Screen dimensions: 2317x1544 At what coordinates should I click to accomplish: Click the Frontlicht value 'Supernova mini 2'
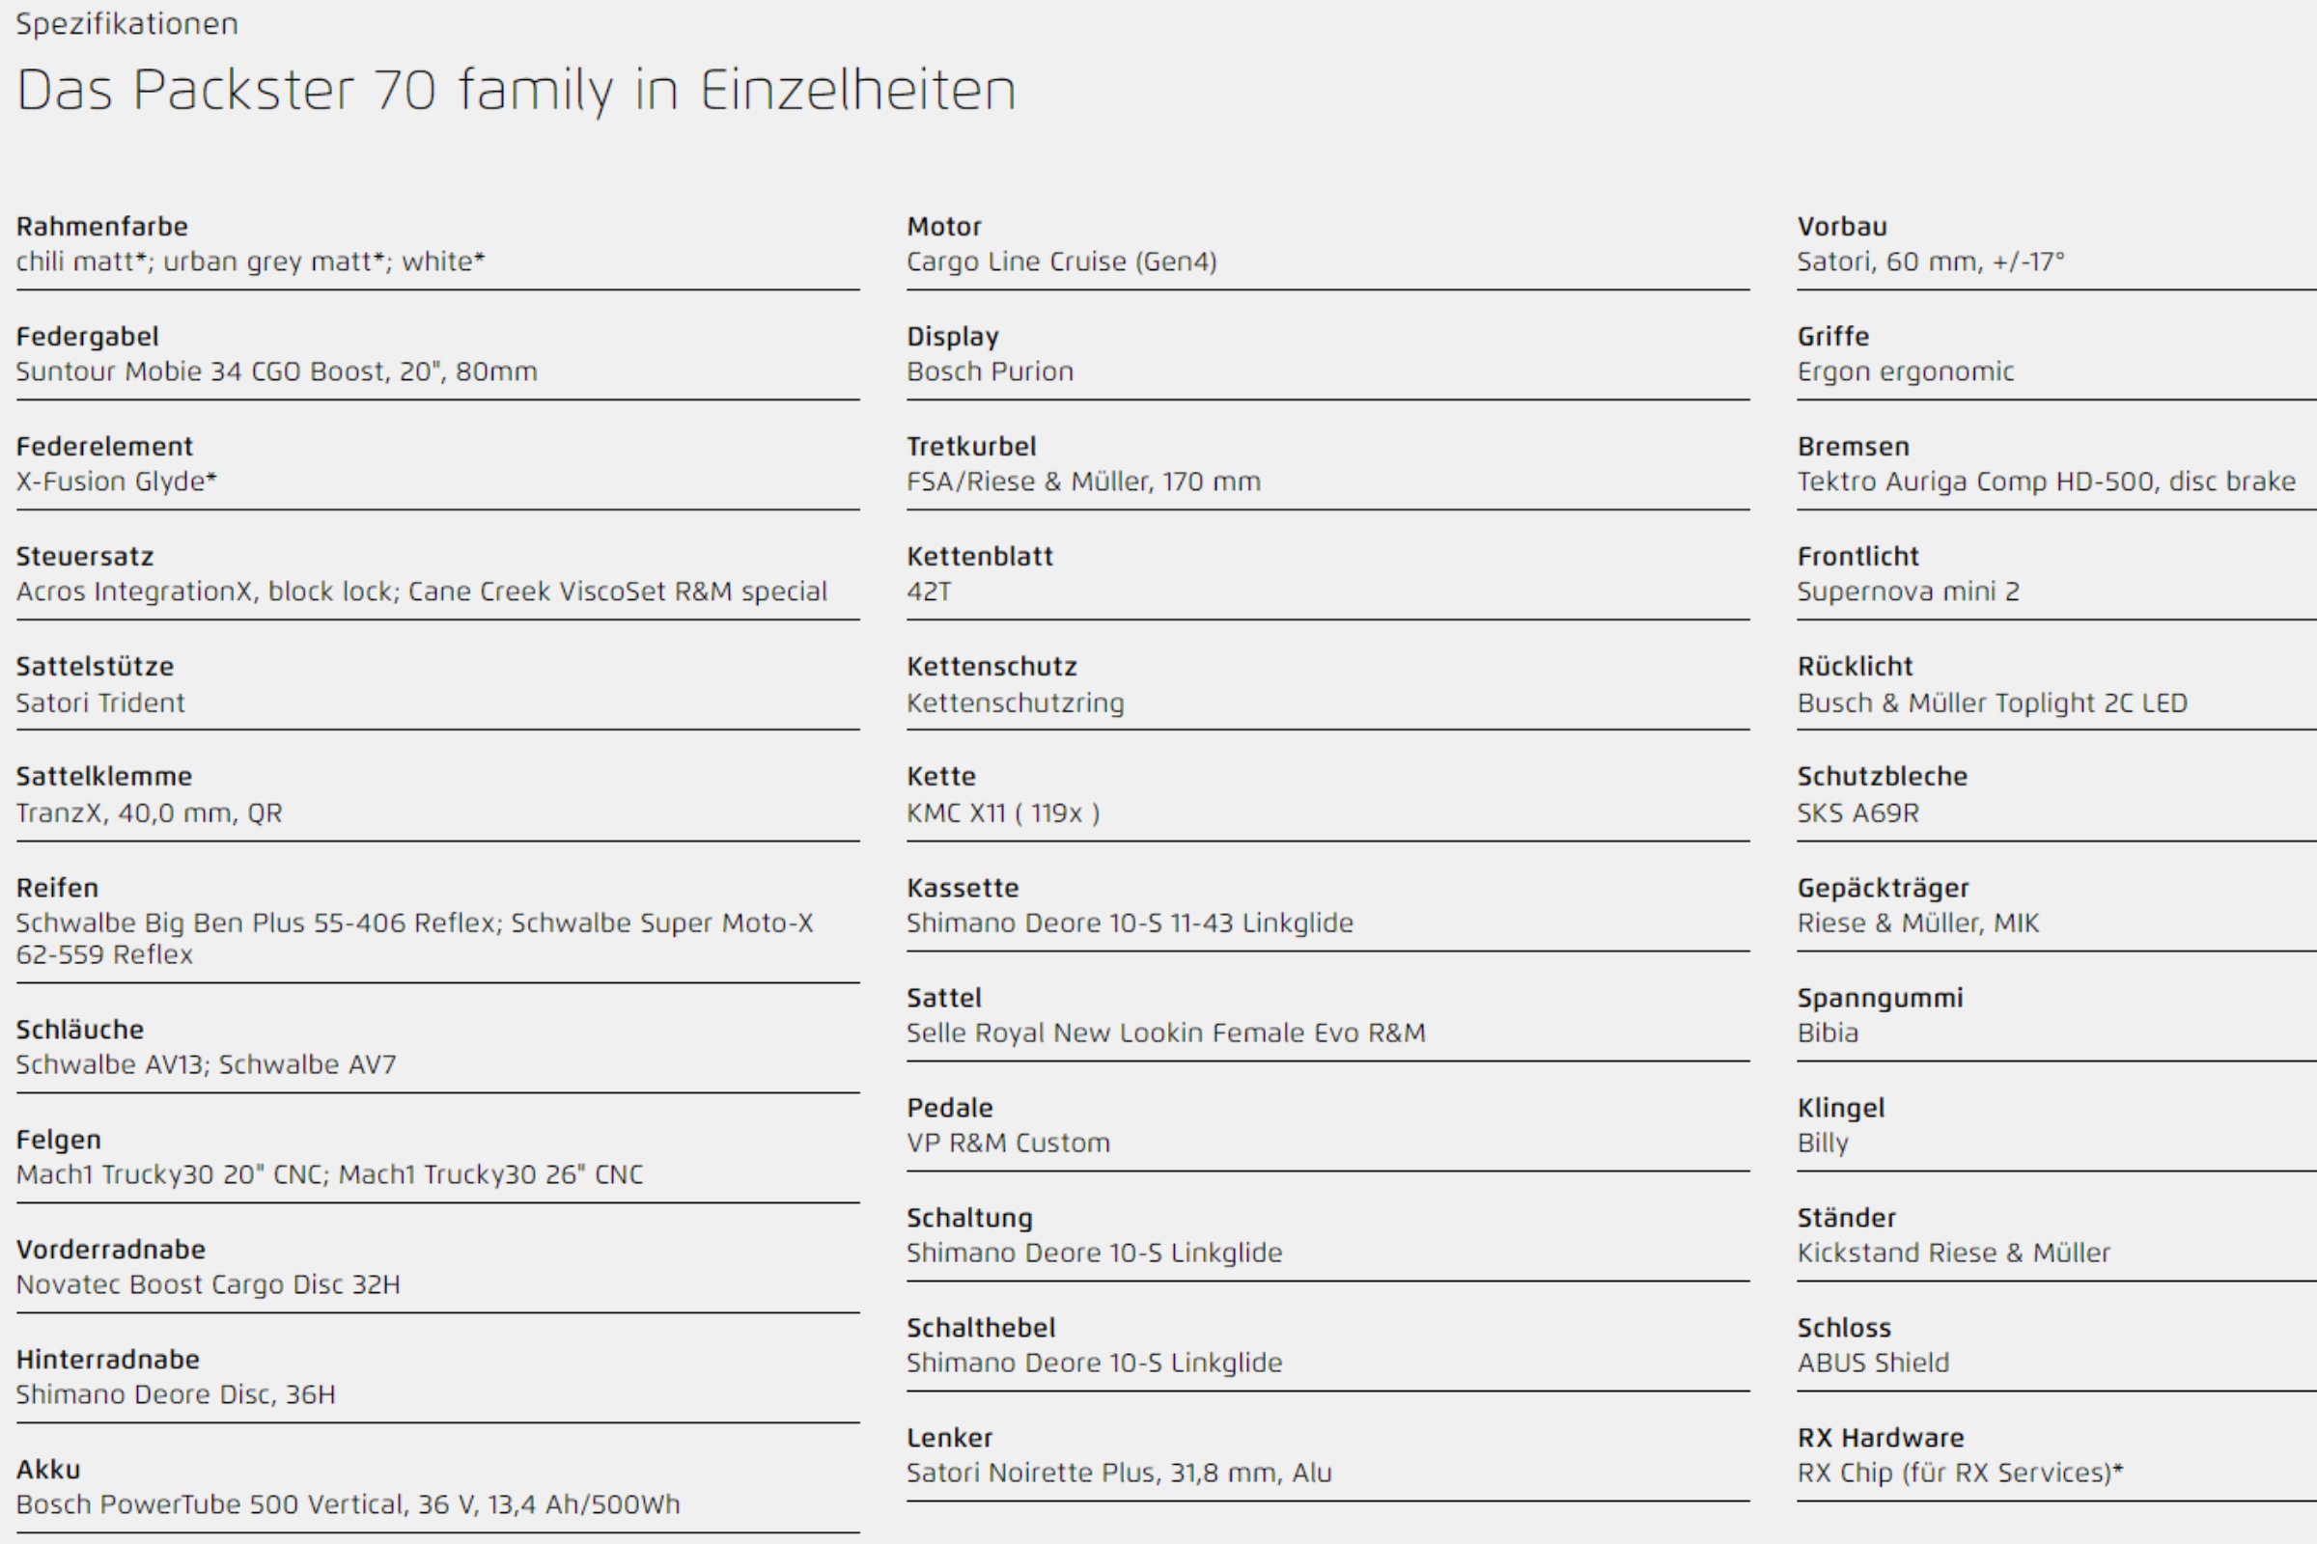point(1909,592)
